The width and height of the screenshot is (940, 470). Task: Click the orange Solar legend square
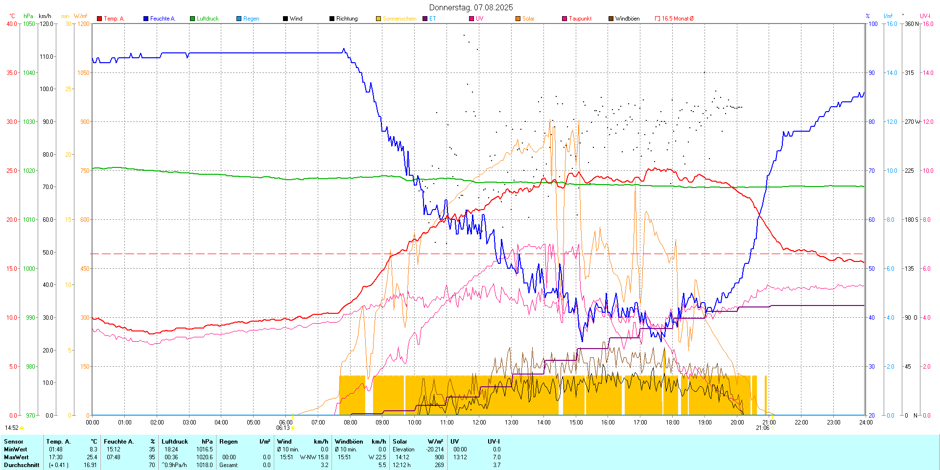[518, 19]
